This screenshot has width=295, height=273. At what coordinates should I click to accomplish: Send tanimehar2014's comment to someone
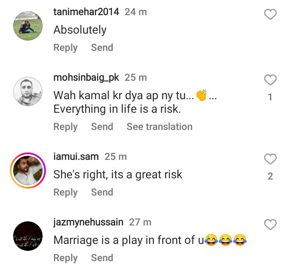102,48
